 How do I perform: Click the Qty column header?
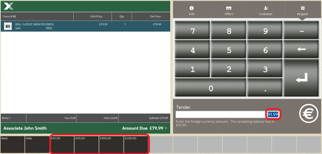click(122, 16)
